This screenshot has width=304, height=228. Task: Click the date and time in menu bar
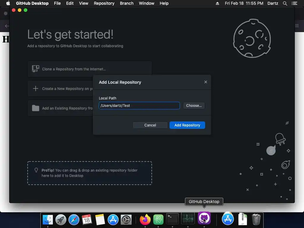[x=244, y=3]
